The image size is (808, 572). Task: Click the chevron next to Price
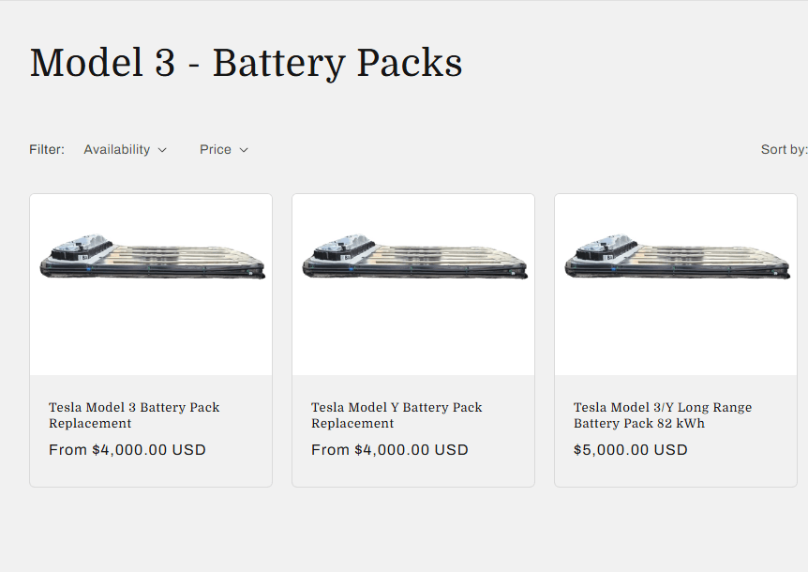(244, 150)
